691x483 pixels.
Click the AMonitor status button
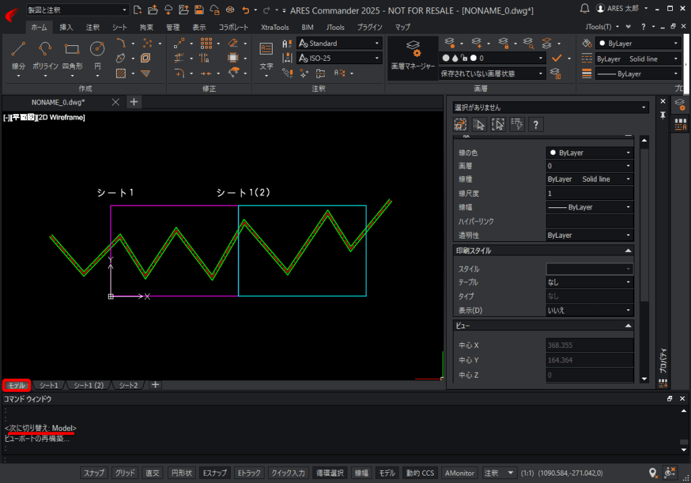[460, 473]
